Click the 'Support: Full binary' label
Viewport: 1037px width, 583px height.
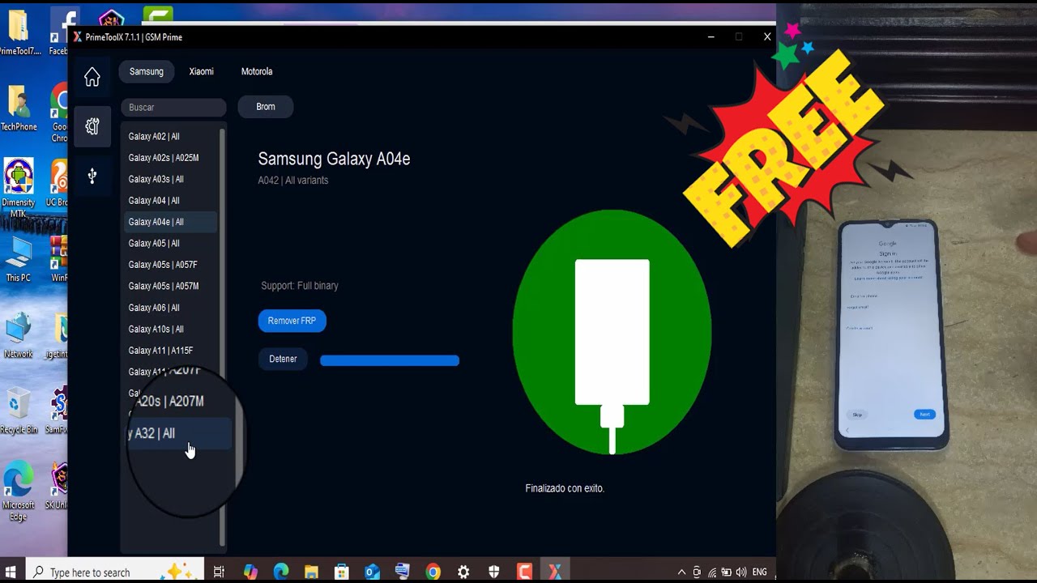tap(300, 286)
